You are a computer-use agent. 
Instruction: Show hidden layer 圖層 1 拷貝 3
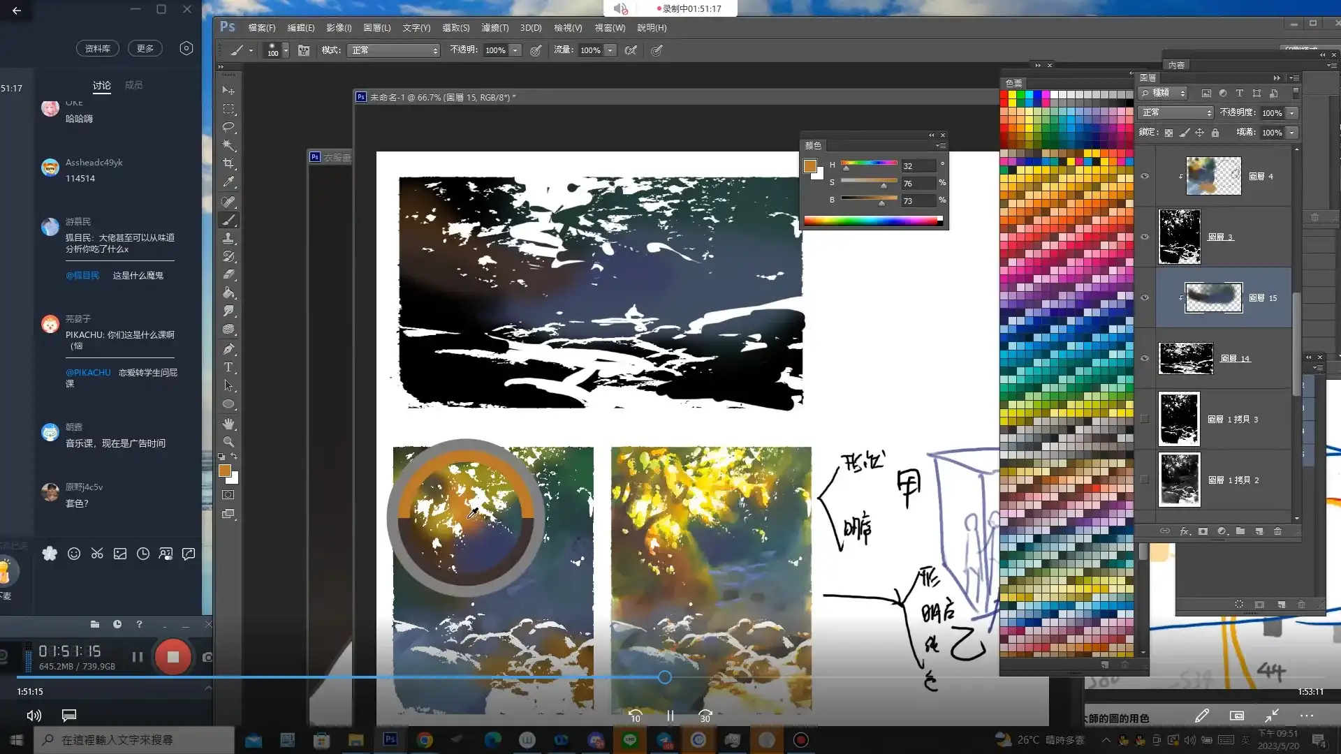(x=1145, y=419)
